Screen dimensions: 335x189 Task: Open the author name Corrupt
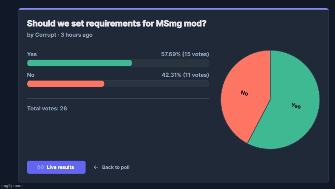46,35
